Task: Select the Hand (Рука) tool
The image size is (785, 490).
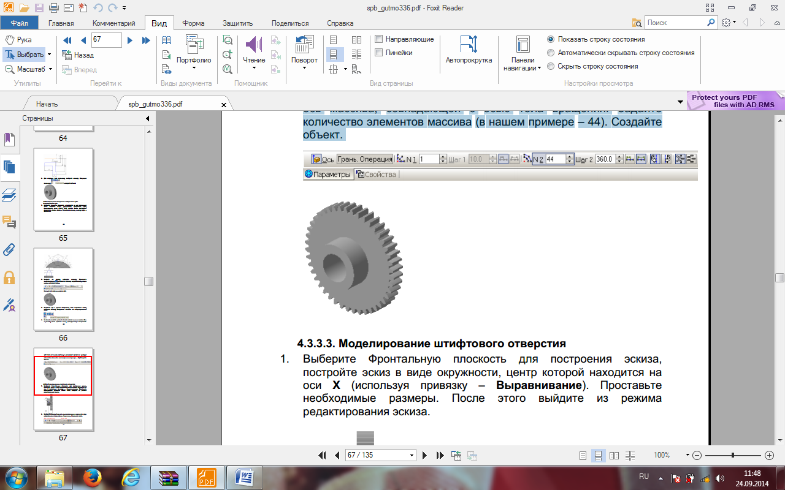Action: 18,40
